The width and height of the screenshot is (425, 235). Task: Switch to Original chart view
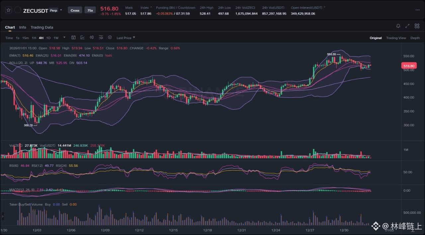(x=376, y=38)
